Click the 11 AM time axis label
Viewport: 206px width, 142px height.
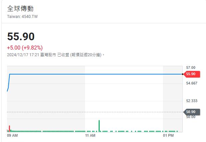coord(90,135)
